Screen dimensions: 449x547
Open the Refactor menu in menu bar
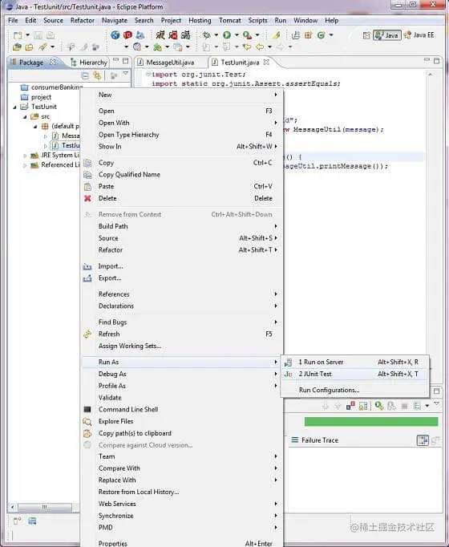[x=83, y=21]
